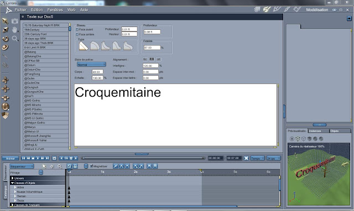354x211 pixels.
Task: Switch to the Instances tab
Action: [318, 131]
